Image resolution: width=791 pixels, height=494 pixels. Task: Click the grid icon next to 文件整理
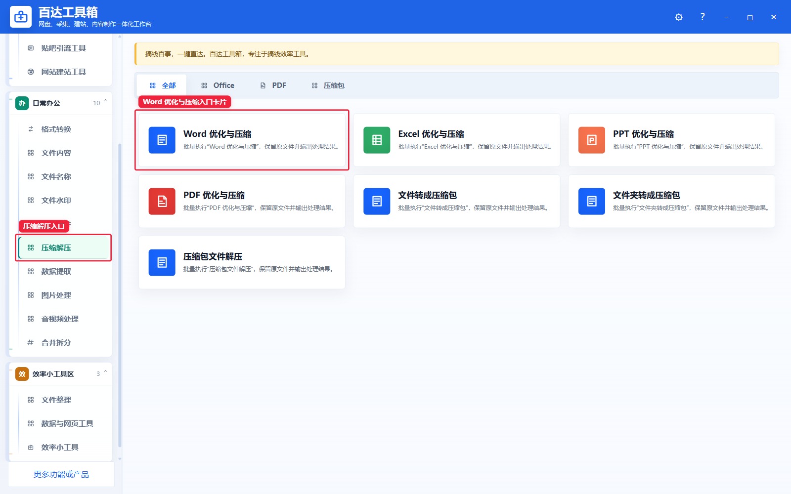click(31, 400)
